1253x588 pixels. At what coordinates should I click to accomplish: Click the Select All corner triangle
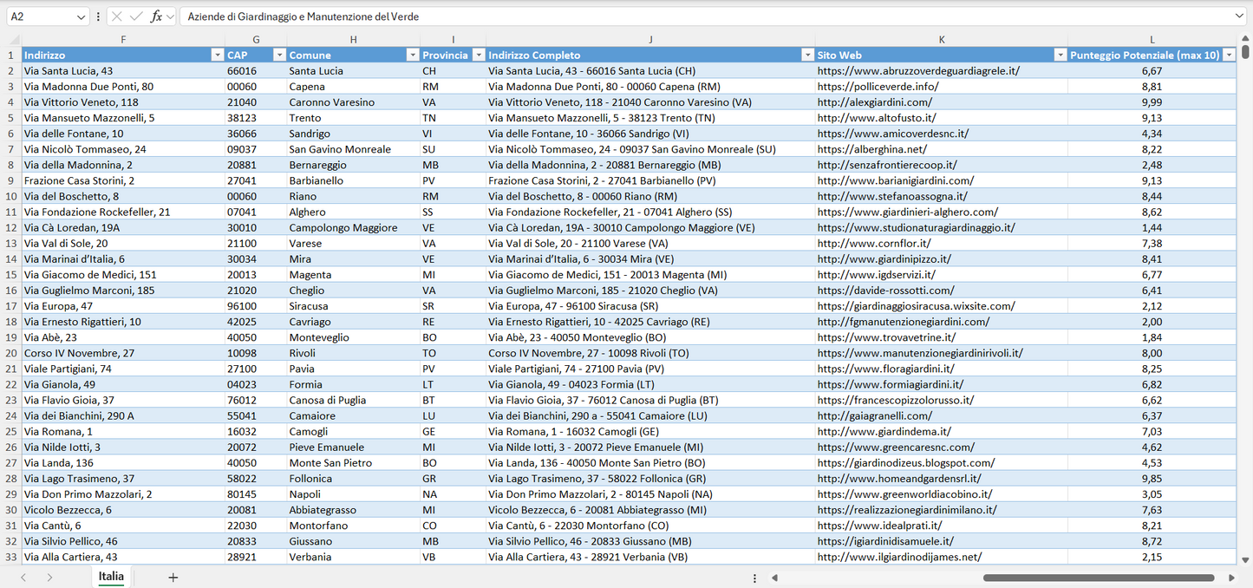tap(14, 40)
